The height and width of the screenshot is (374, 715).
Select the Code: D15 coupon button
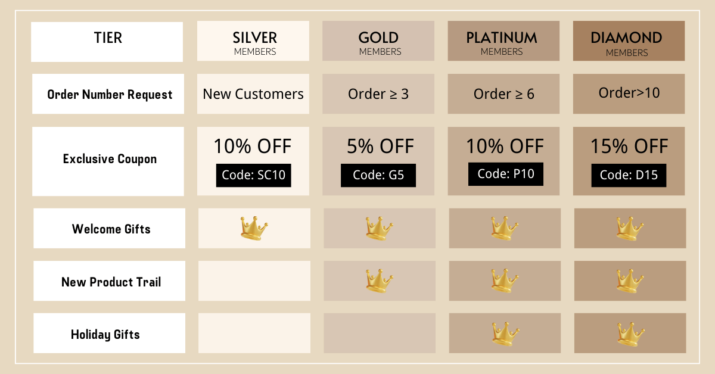point(629,176)
